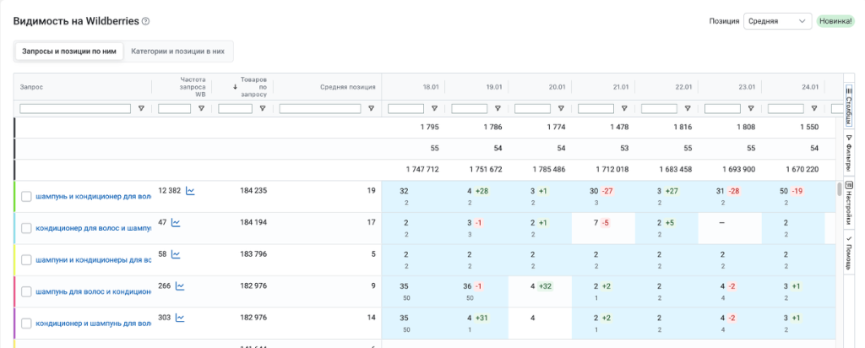Sort by Запрос column header
This screenshot has width=865, height=348.
(x=31, y=87)
